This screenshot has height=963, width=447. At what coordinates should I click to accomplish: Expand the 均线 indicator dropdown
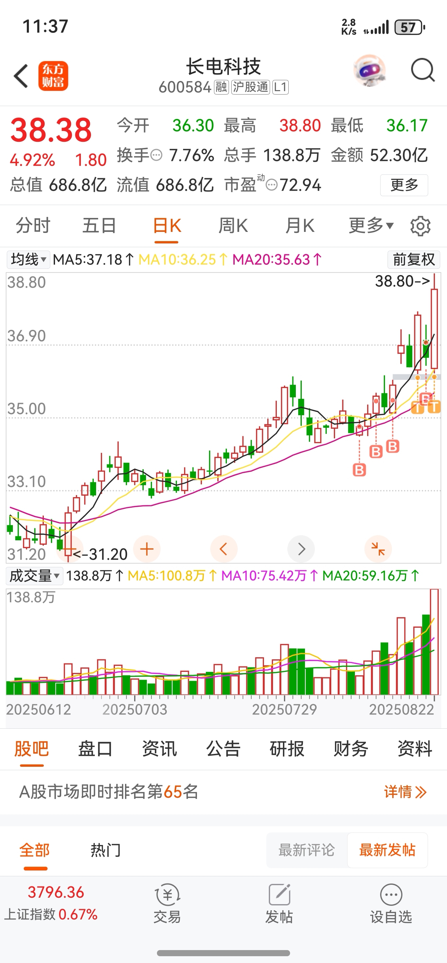click(x=29, y=259)
